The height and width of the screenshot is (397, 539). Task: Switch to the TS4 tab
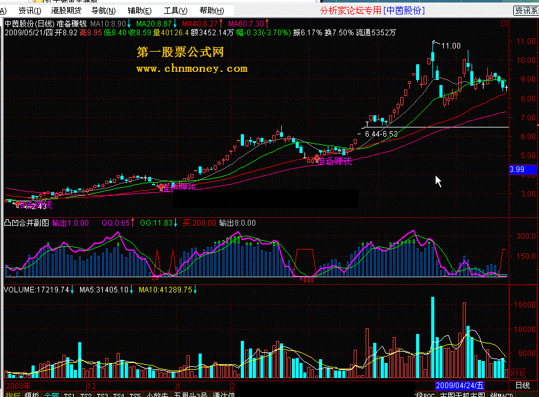[119, 394]
